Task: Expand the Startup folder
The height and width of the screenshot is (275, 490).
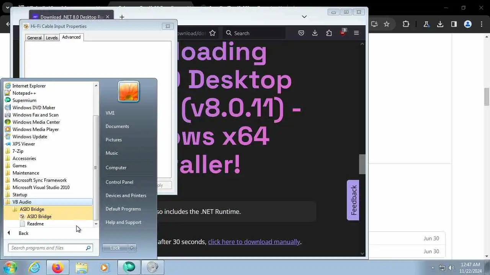Action: coord(20,195)
